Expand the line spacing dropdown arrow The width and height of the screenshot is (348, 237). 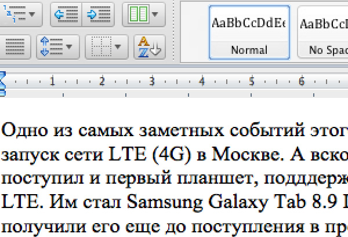click(x=69, y=47)
